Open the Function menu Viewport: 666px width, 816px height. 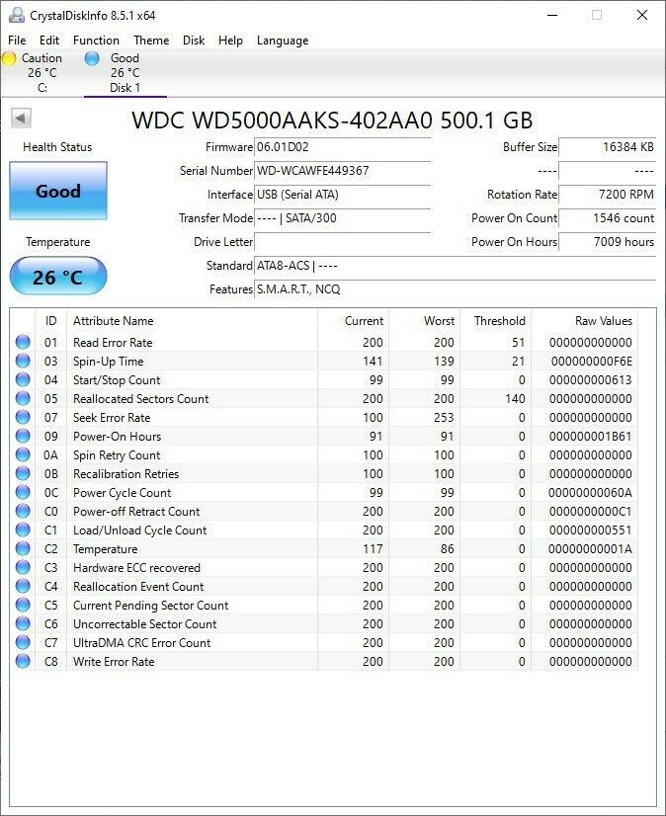(x=96, y=41)
